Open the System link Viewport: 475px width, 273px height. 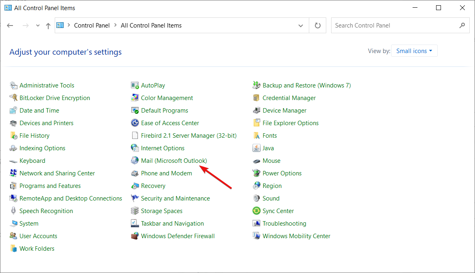(x=29, y=224)
